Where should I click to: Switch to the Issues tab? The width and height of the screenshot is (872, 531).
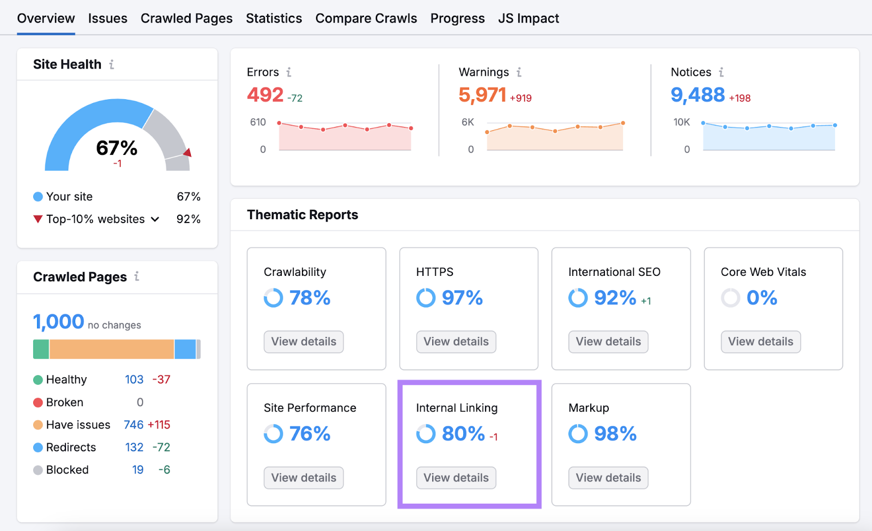pyautogui.click(x=107, y=19)
